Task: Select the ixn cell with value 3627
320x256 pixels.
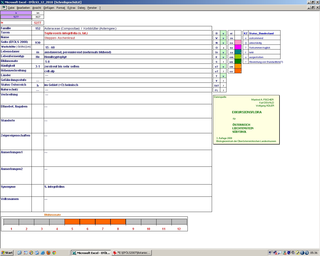Action: tap(38, 17)
